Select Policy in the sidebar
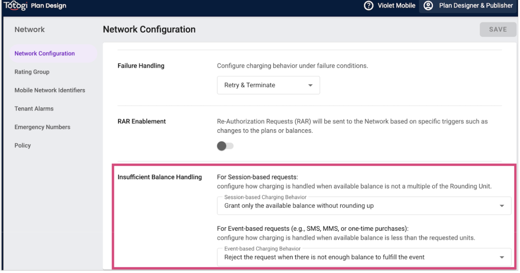The height and width of the screenshot is (273, 520). pos(23,146)
